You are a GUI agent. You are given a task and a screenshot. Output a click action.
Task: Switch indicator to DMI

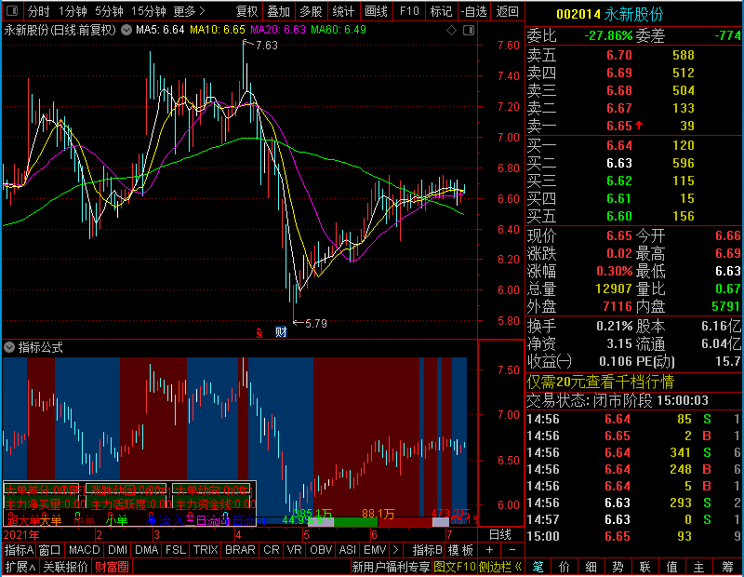118,550
